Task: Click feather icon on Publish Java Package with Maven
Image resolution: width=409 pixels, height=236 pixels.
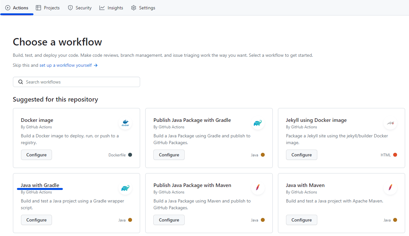Action: coord(258,187)
